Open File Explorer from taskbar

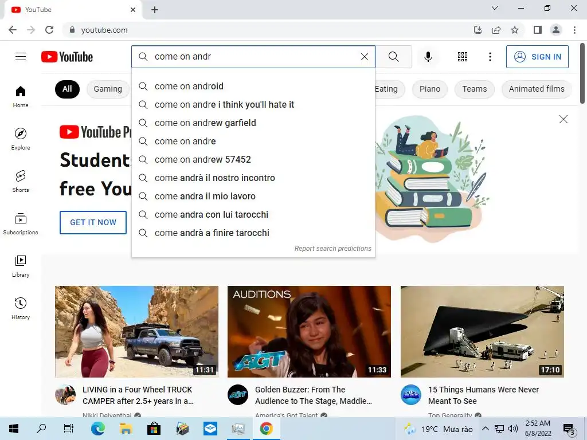[x=126, y=429]
